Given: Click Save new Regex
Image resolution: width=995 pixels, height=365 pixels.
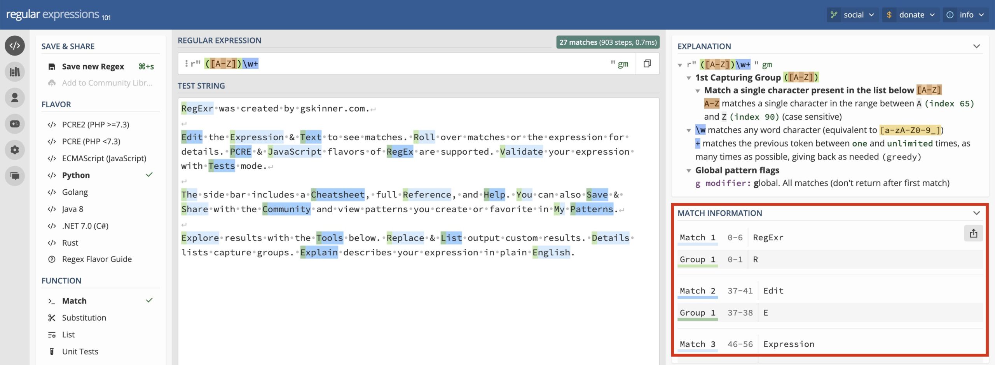Looking at the screenshot, I should click(x=93, y=66).
